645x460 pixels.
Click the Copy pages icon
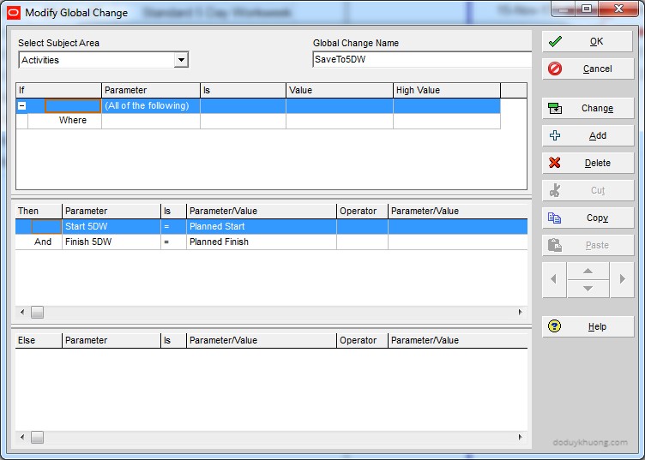(x=555, y=218)
